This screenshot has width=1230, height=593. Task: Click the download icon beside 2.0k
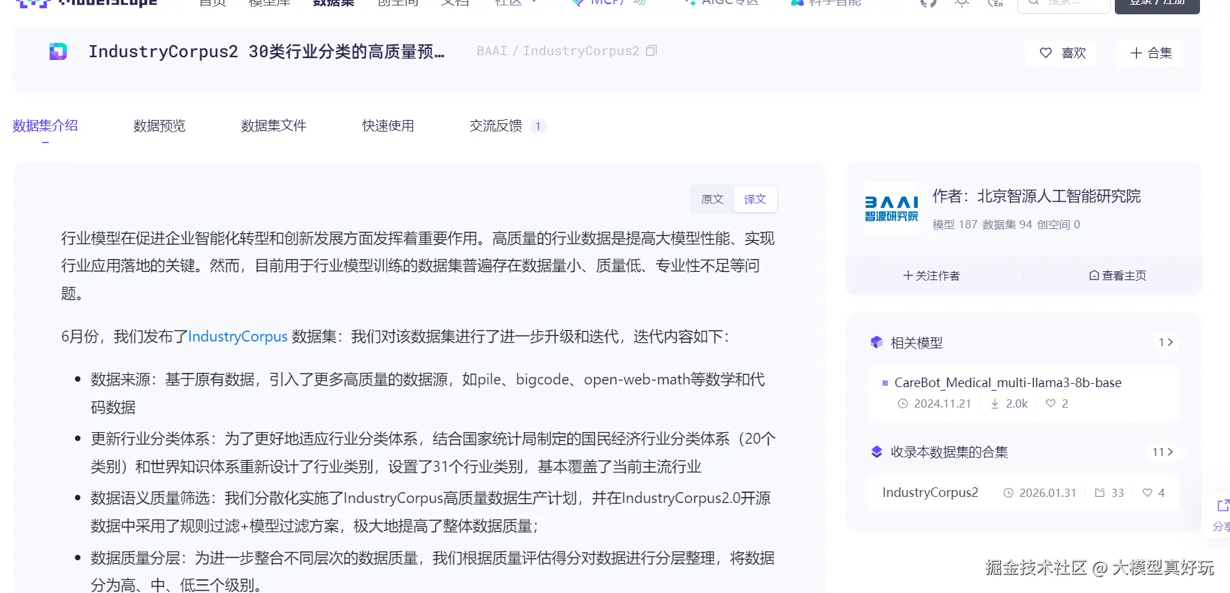995,404
